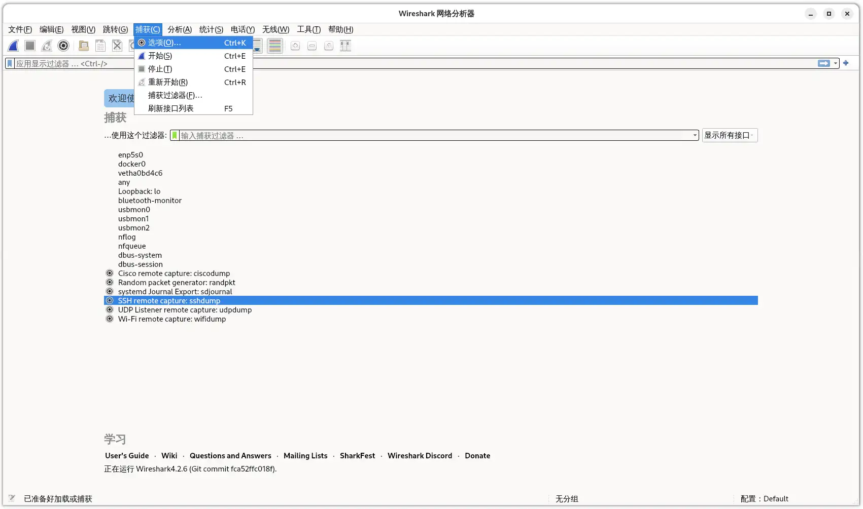Open the Wiki link
Viewport: 863px width, 509px height.
click(x=169, y=456)
